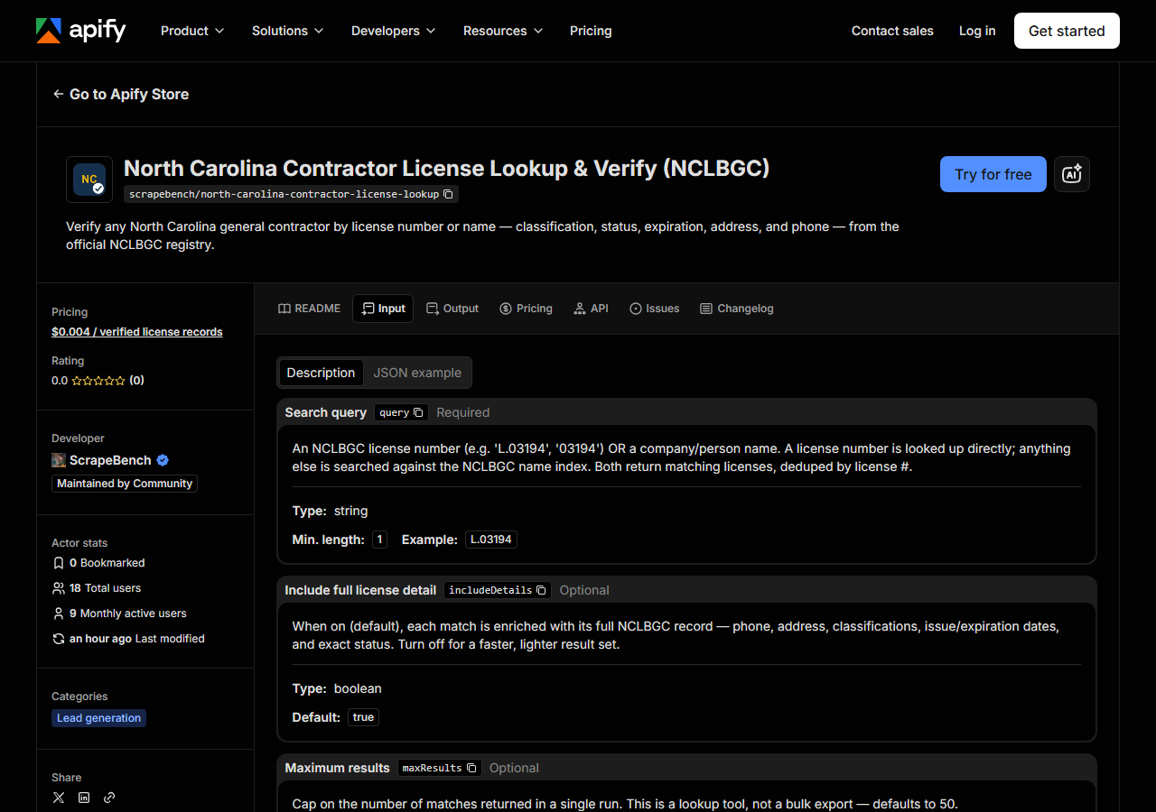Screen dimensions: 1156x812
Task: Switch to the API tab
Action: [591, 309]
